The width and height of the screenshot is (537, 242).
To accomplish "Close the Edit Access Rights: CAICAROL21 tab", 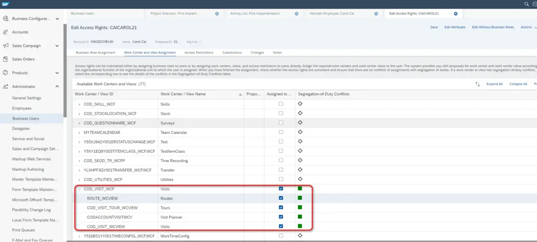I will coord(456,14).
